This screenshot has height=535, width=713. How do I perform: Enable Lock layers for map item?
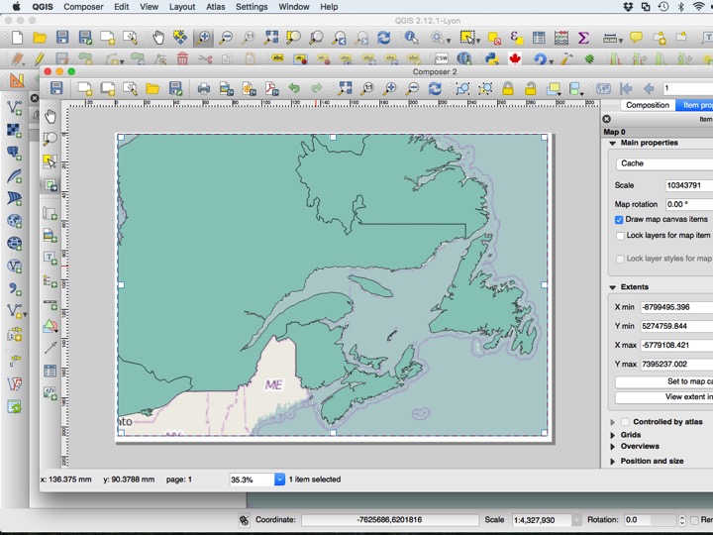(x=620, y=236)
